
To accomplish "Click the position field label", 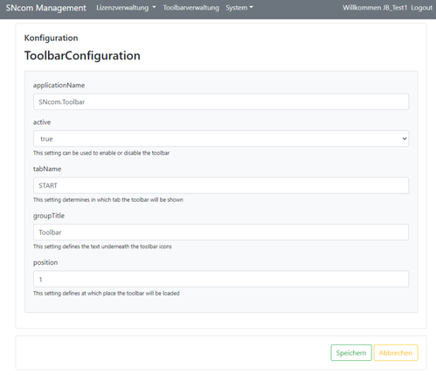I will click(x=45, y=262).
